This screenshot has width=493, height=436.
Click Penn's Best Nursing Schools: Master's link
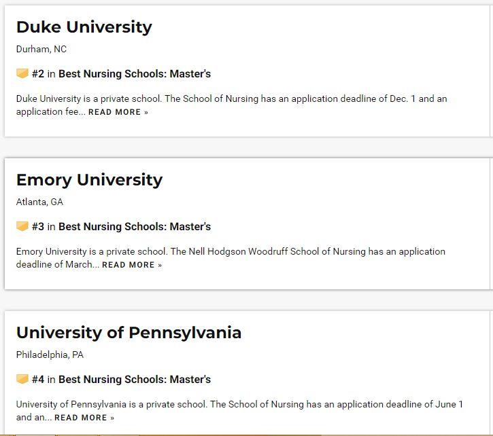135,380
